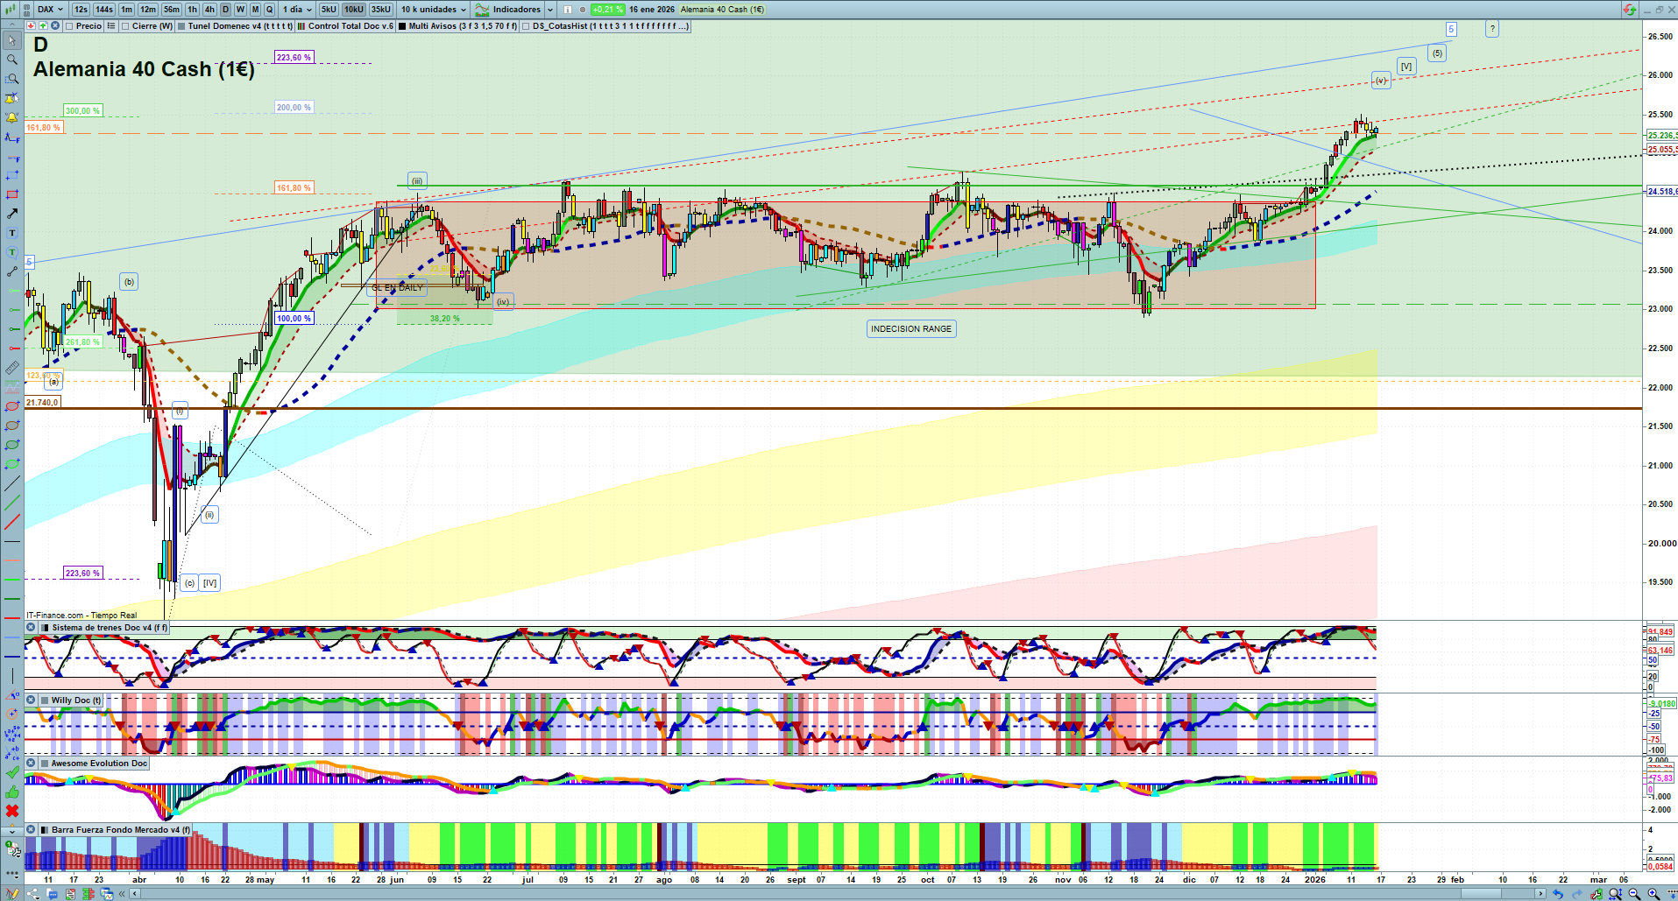Click the bell alert tool
The width and height of the screenshot is (1678, 901).
point(12,117)
